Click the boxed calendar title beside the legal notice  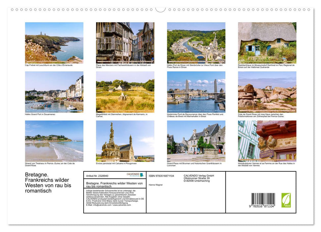(x=114, y=185)
